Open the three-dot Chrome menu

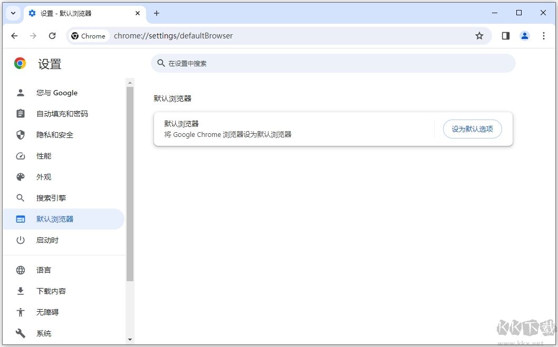(544, 36)
